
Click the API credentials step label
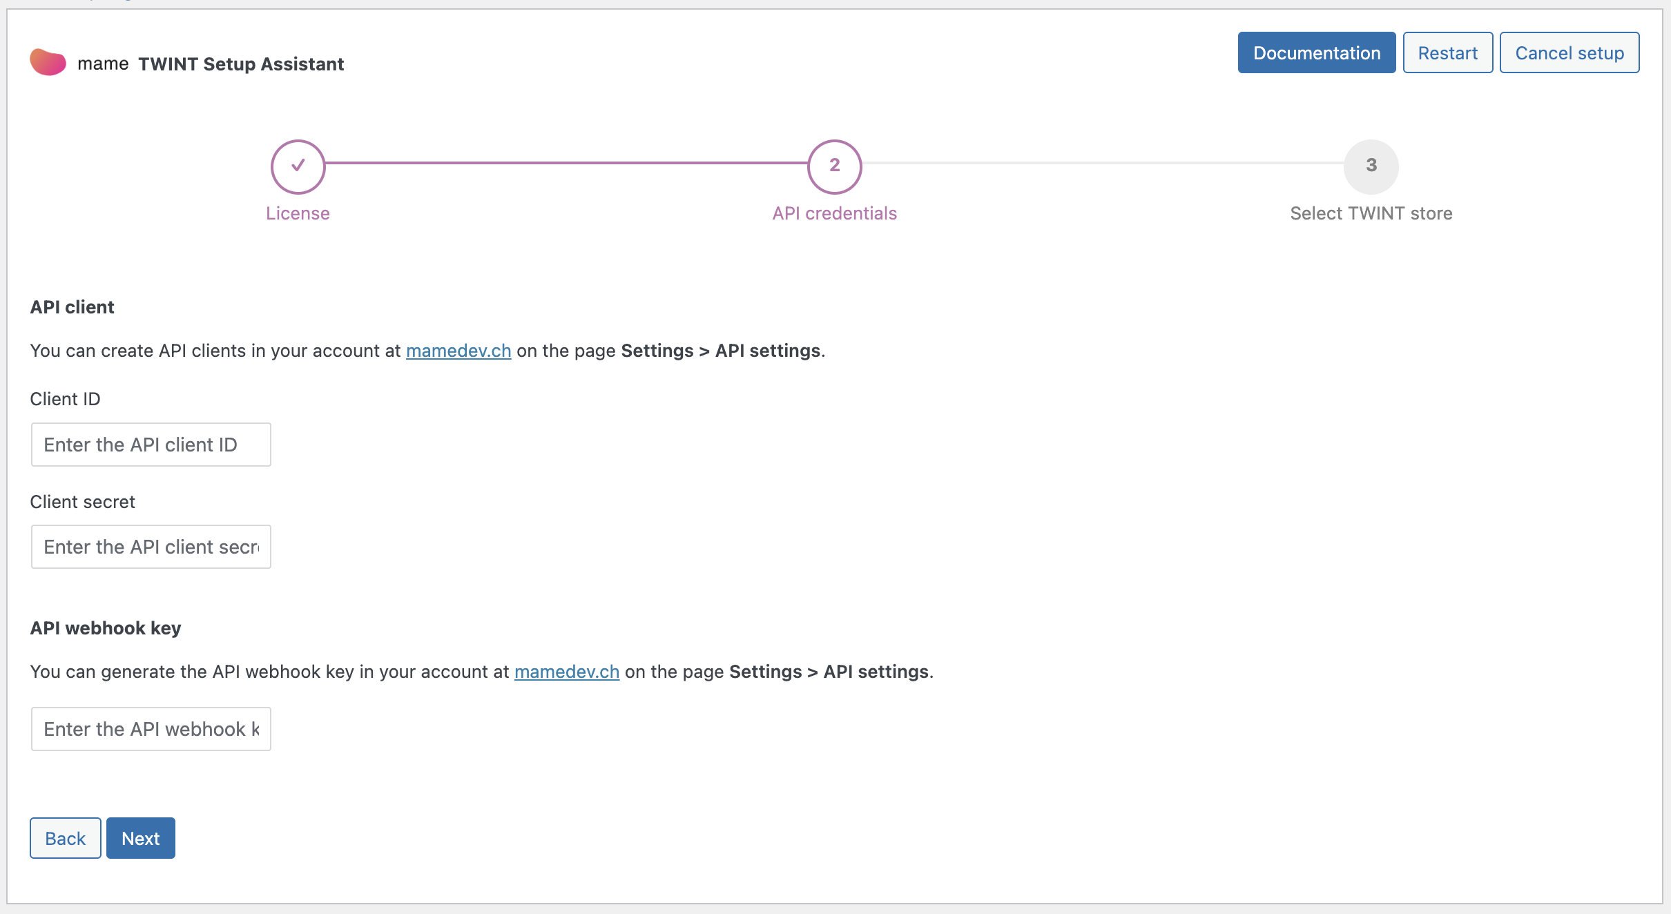pos(834,213)
